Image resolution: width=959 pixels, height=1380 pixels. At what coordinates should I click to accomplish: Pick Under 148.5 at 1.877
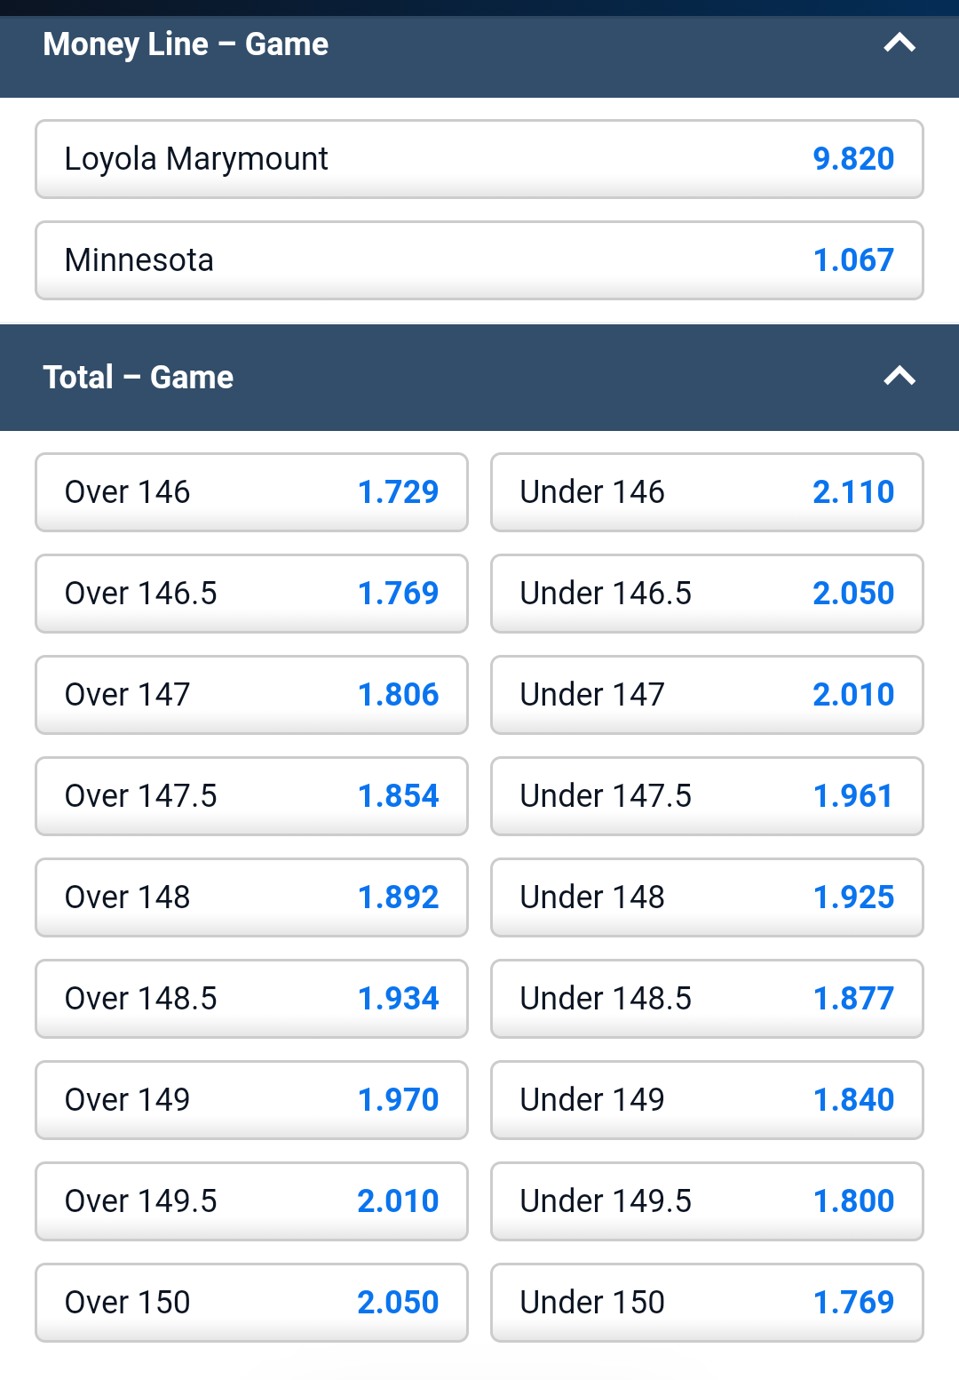[707, 999]
